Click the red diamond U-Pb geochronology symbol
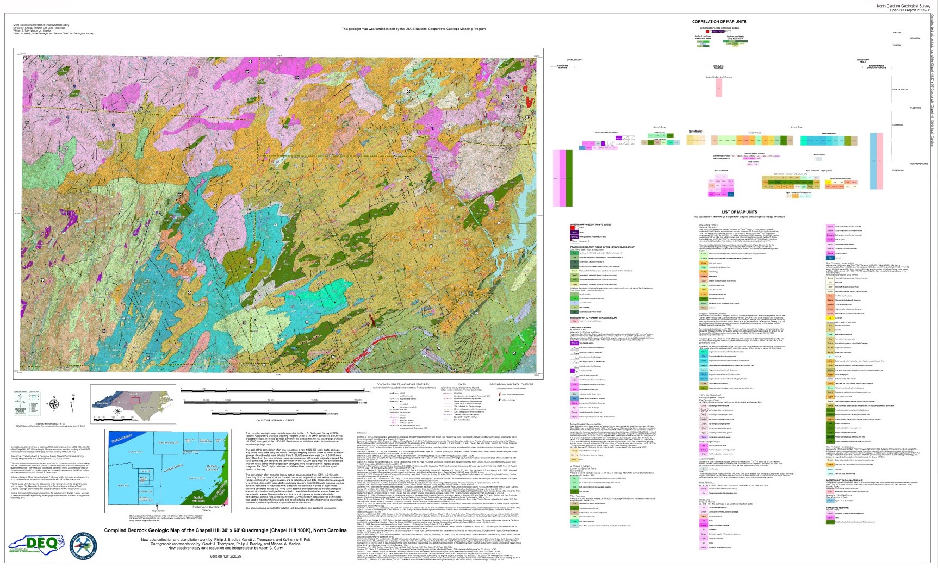This screenshot has height=568, width=938. pos(500,395)
